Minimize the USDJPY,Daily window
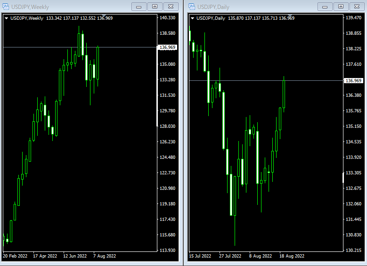This screenshot has width=367, height=266. click(x=325, y=7)
